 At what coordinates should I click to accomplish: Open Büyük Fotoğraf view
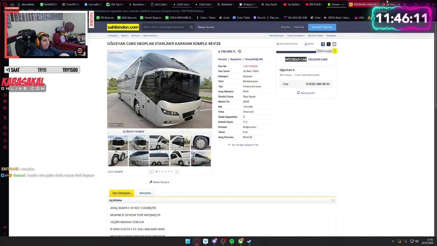click(x=133, y=132)
